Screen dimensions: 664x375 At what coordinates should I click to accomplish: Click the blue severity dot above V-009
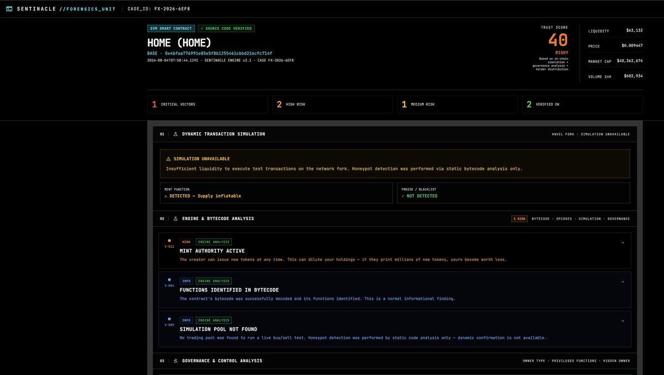point(169,319)
